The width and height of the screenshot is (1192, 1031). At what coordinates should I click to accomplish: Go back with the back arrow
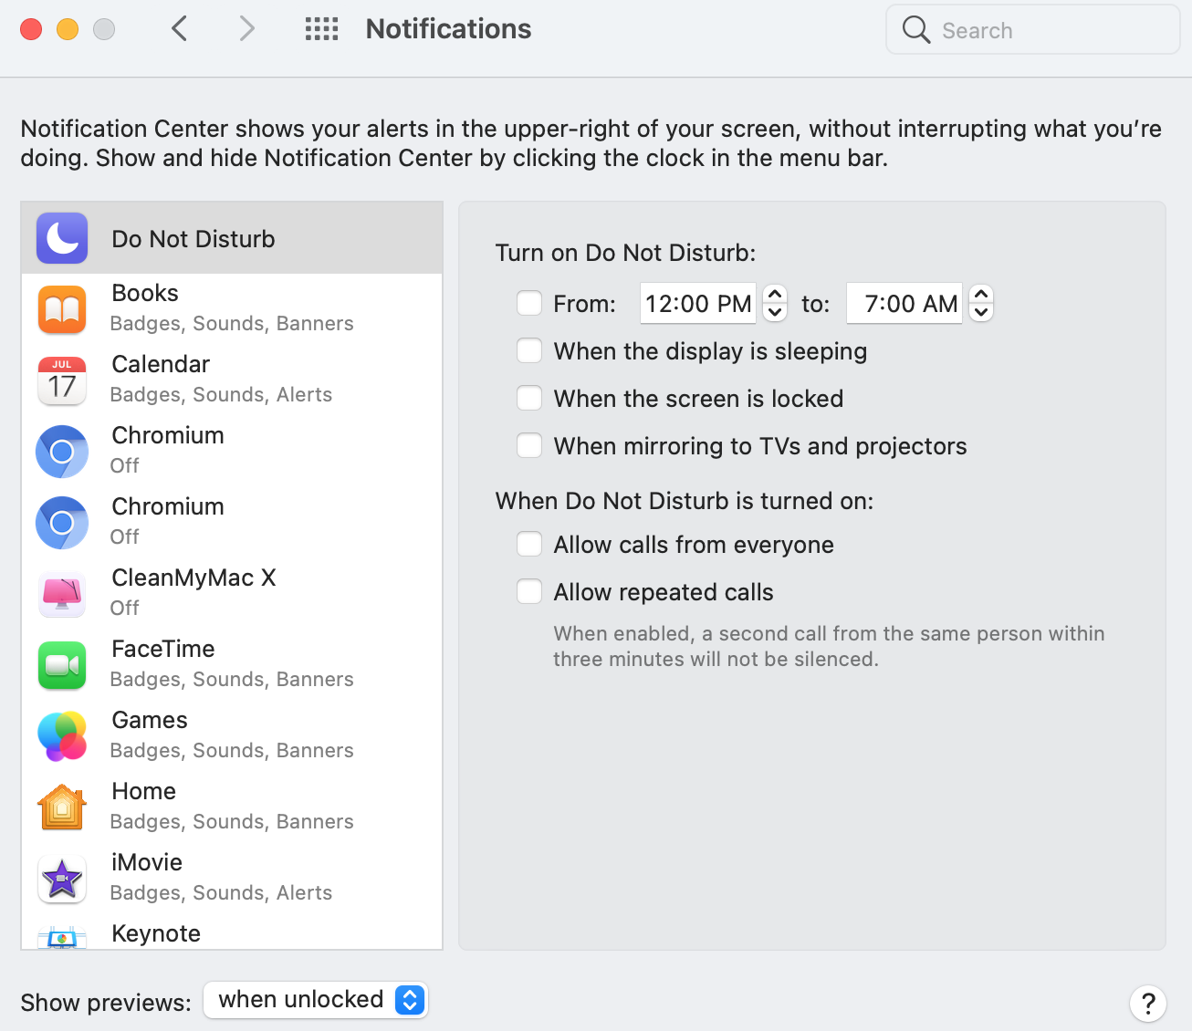pos(180,29)
